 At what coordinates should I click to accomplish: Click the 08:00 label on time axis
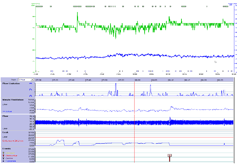137,80
